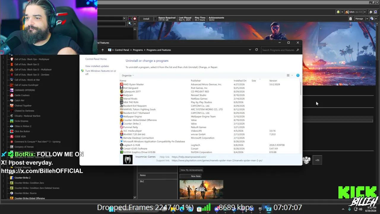Select Chivalry: Medieval Warfare in Steam library
The height and width of the screenshot is (214, 380).
(27, 116)
